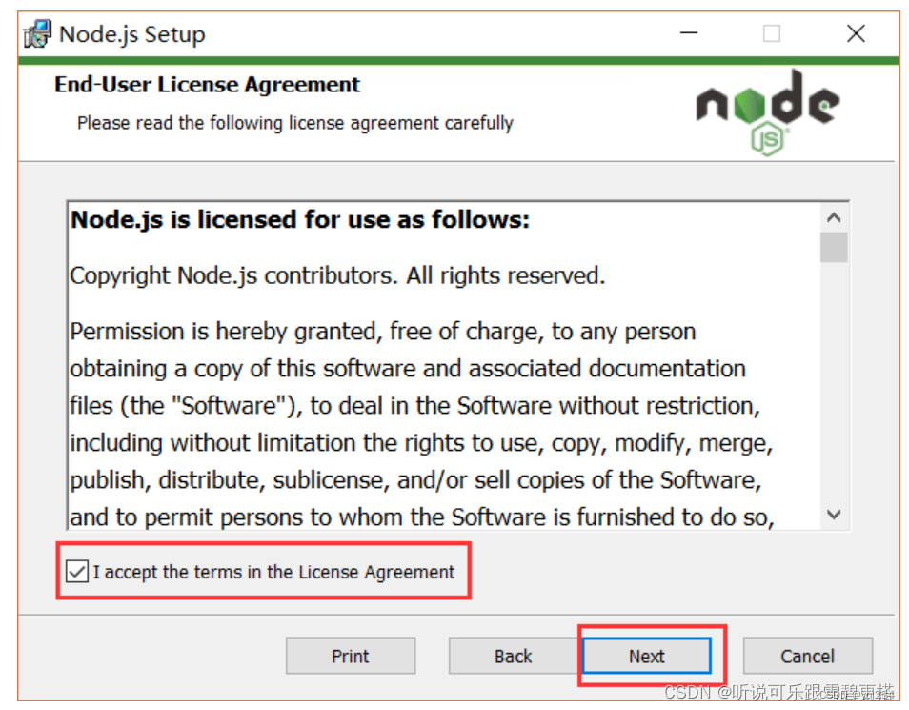
Task: Print the license agreement
Action: tap(351, 656)
